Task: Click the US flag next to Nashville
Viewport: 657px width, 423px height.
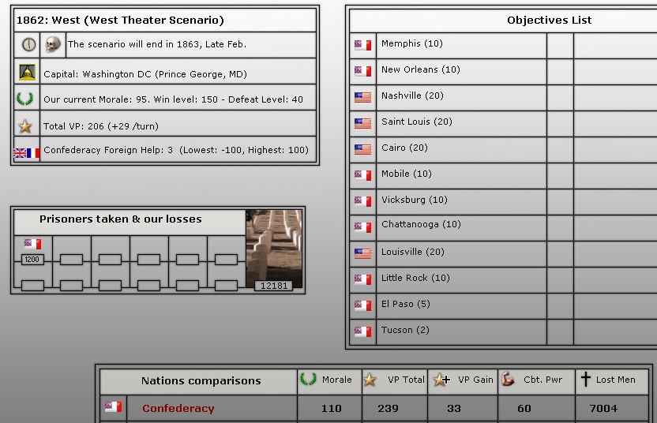Action: (x=362, y=97)
